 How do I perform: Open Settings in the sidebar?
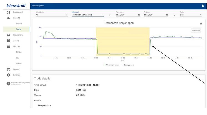17,75
